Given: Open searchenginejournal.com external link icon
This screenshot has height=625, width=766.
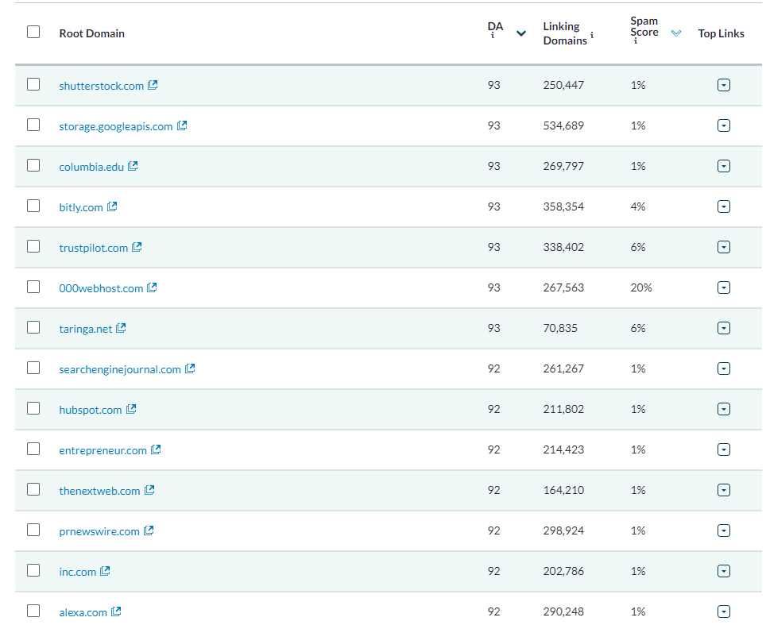Looking at the screenshot, I should (x=190, y=368).
